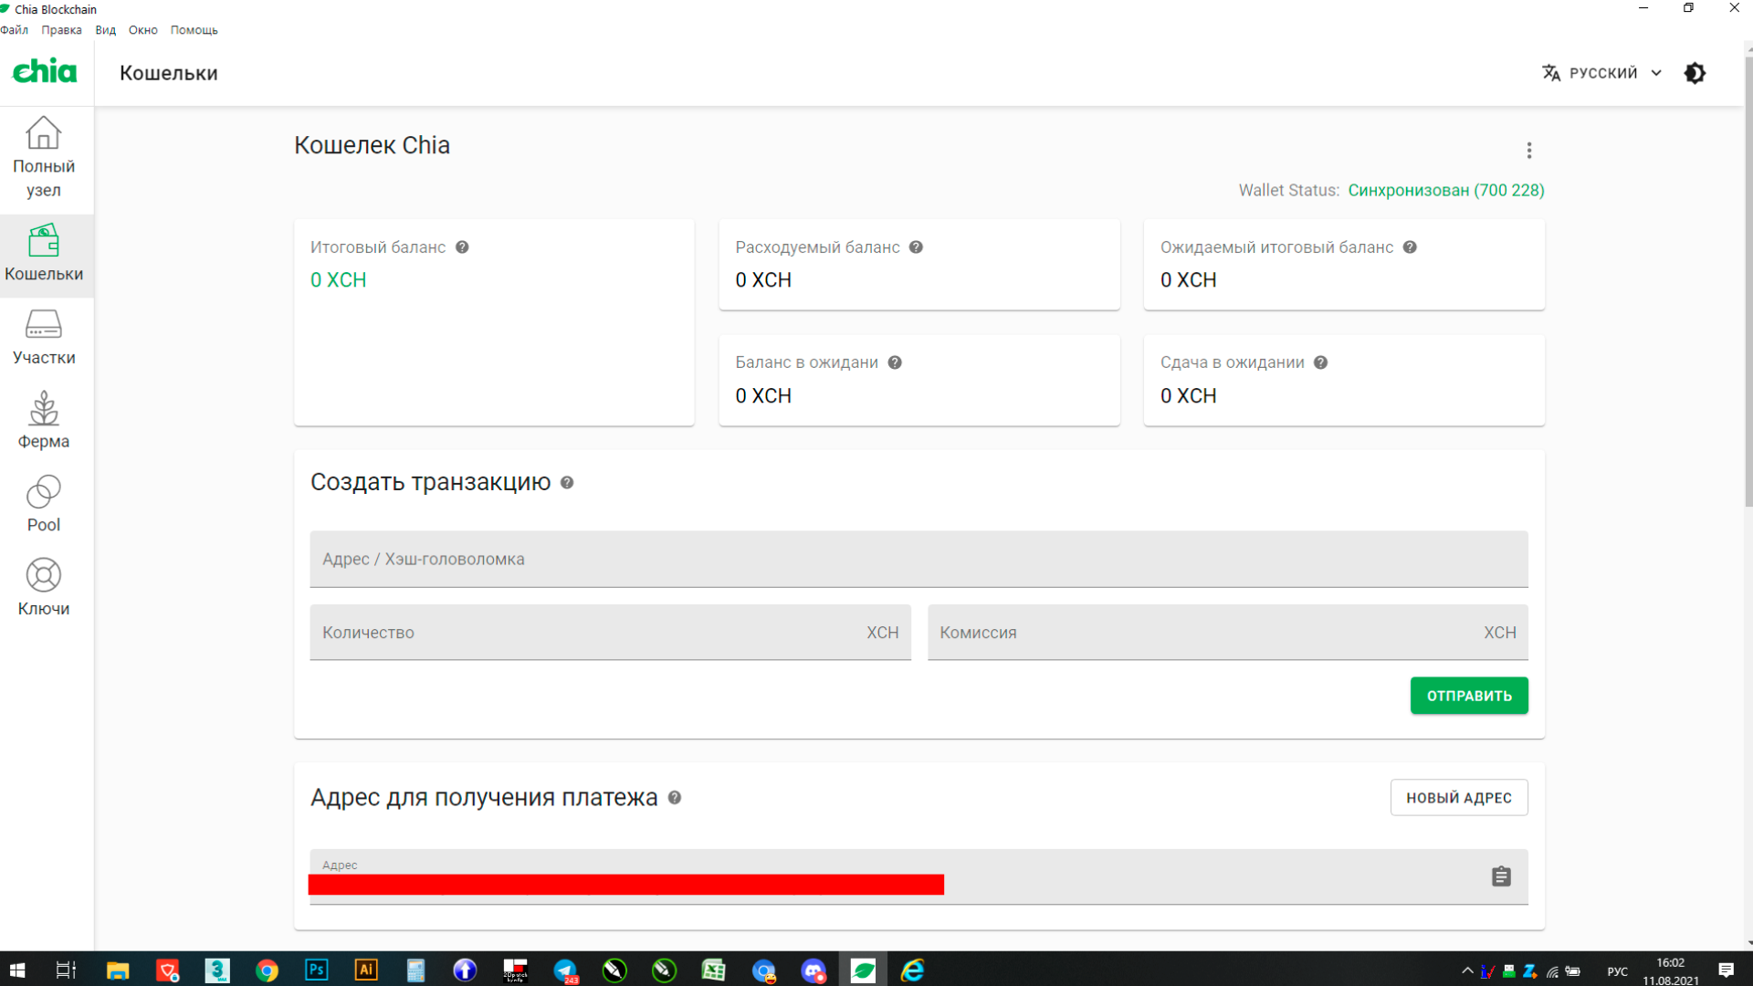
Task: Show hidden system tray icons
Action: 1467,970
